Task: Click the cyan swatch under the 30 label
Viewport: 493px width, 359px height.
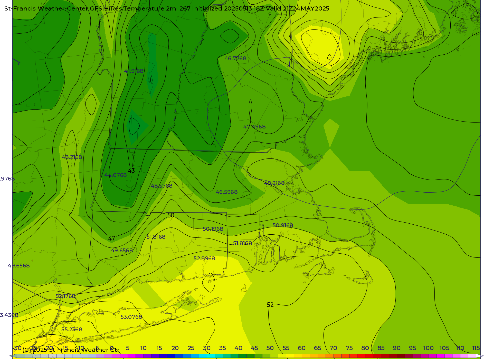Action: click(211, 356)
